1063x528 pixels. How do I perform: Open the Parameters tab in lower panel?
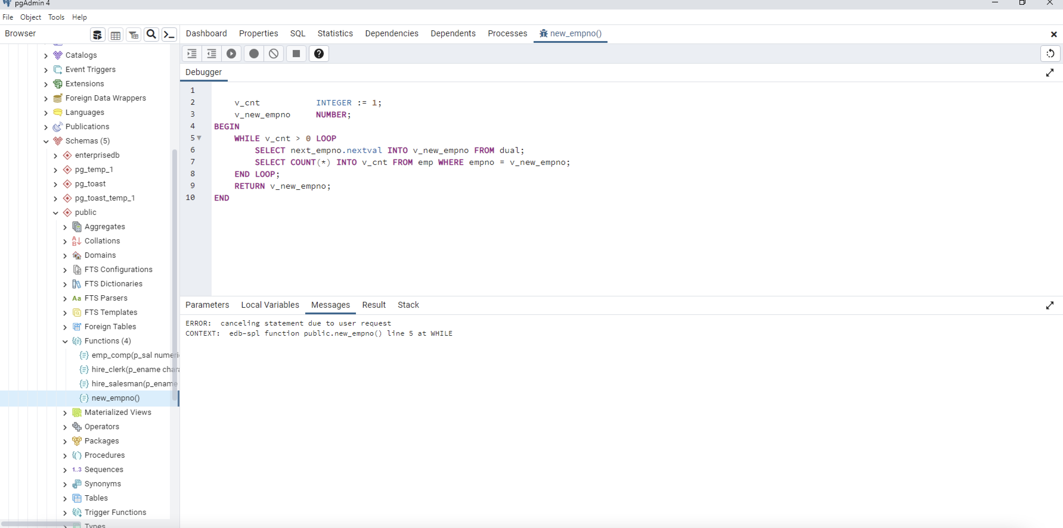pos(207,305)
